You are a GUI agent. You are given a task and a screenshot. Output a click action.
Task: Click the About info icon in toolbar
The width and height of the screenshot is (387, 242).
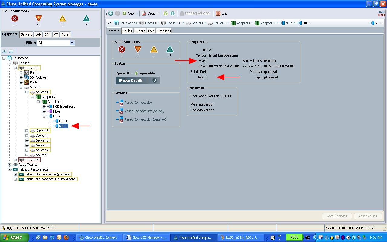coord(173,13)
